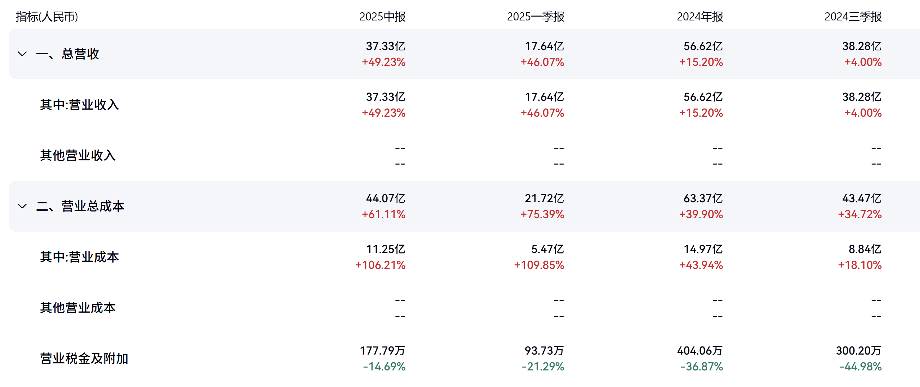Collapse the 一、总营收 section chevron
This screenshot has width=920, height=387.
pyautogui.click(x=22, y=54)
